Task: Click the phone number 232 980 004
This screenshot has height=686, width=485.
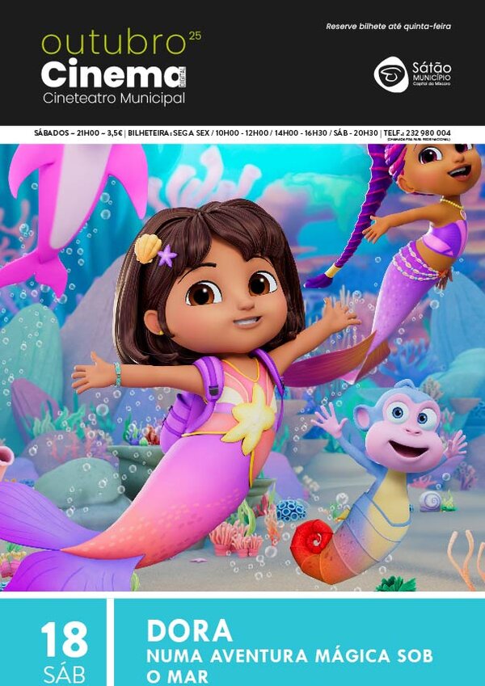Action: (x=428, y=133)
